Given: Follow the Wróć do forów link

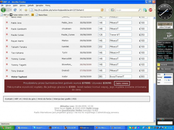Looking at the screenshot, I should 45,99.
